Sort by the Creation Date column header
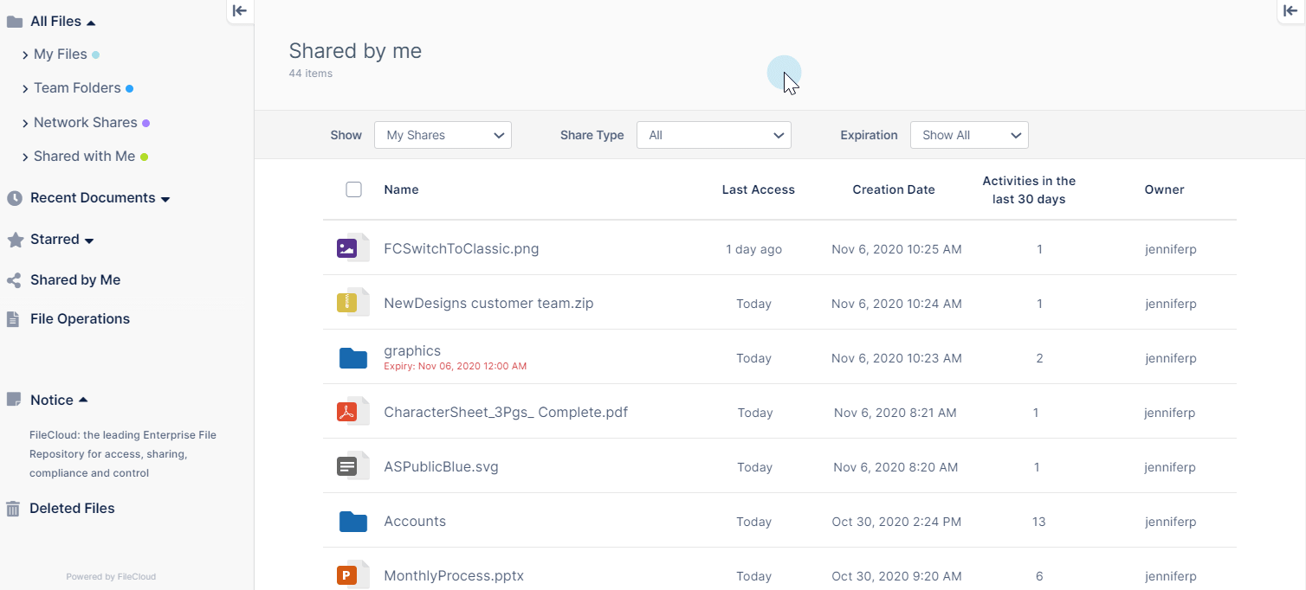Image resolution: width=1306 pixels, height=590 pixels. point(893,189)
